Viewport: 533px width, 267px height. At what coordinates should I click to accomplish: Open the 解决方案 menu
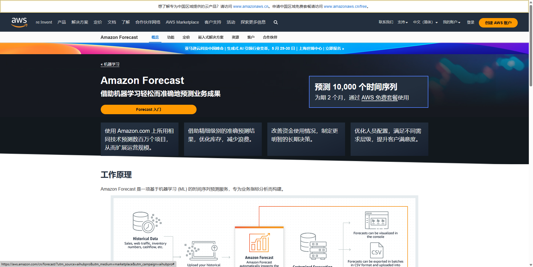point(80,22)
